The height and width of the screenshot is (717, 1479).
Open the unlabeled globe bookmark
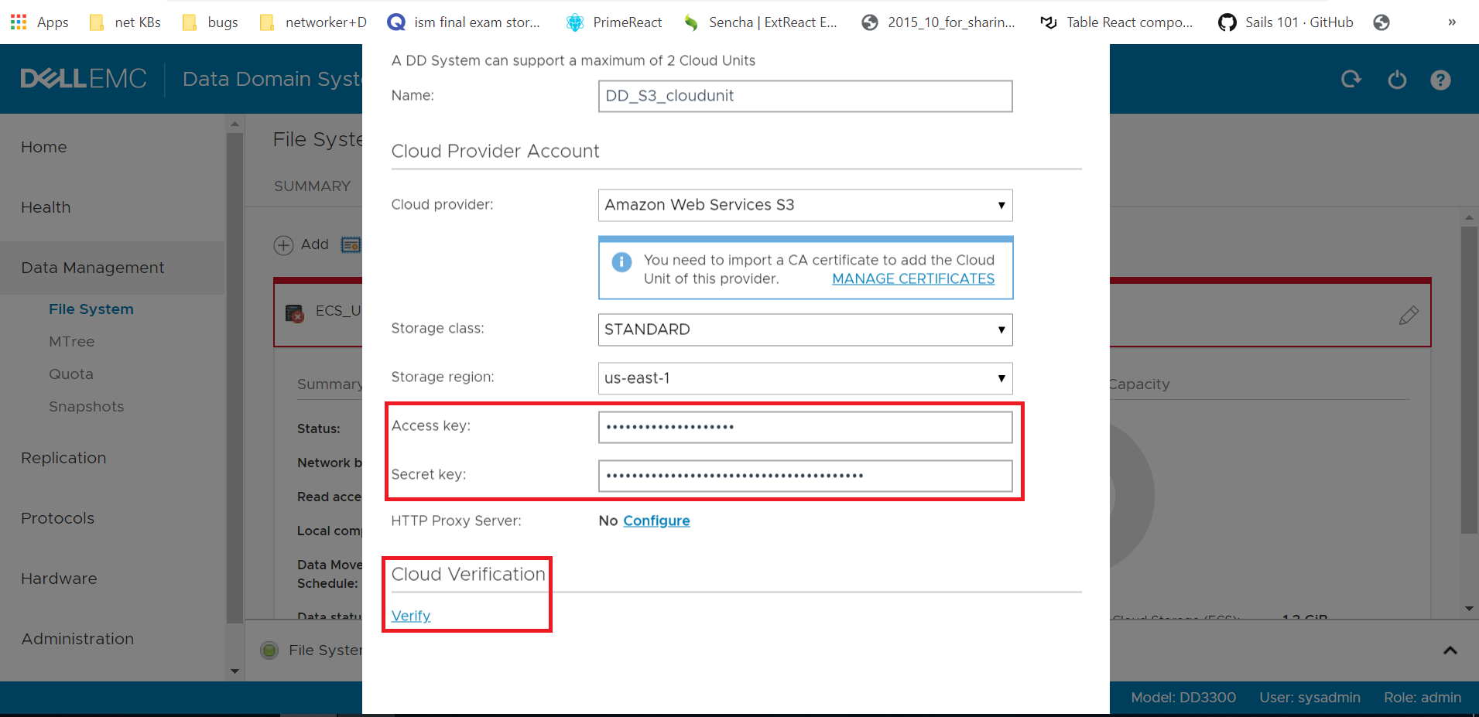1381,22
